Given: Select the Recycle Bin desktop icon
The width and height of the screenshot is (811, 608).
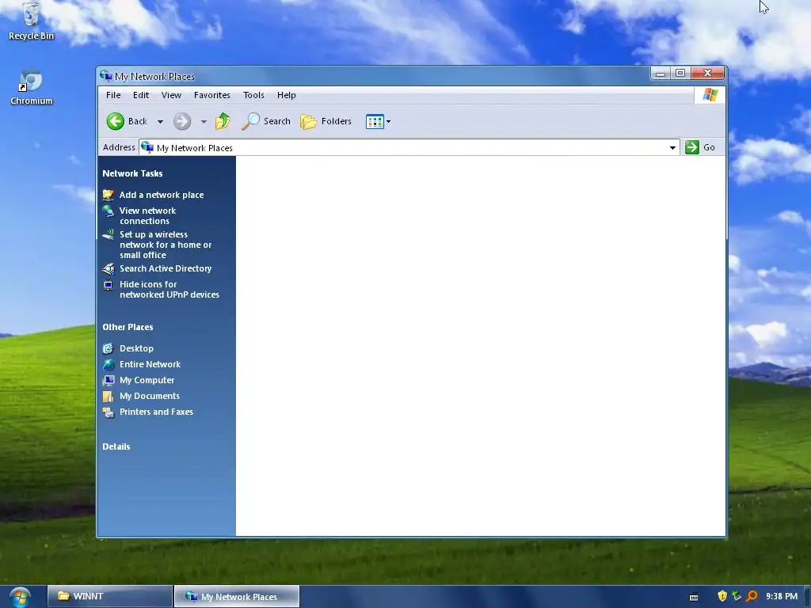Looking at the screenshot, I should tap(31, 21).
